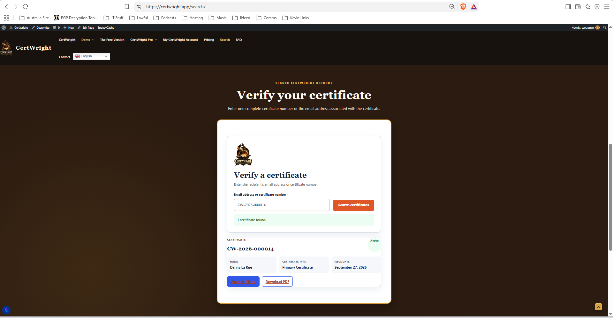613x318 pixels.
Task: Open site settings icon in address bar
Action: pos(139,7)
